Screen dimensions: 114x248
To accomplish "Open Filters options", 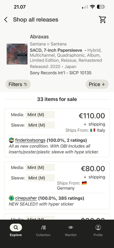I will point(18,84).
